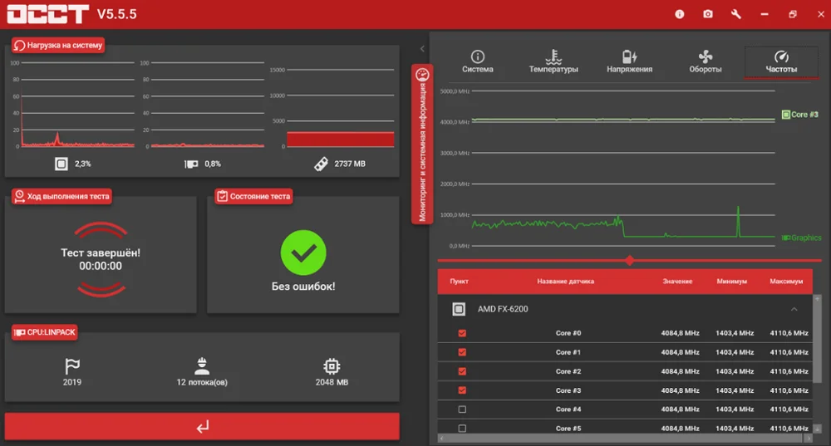Click the Core #0 value 4084,8 MHz

pos(680,333)
